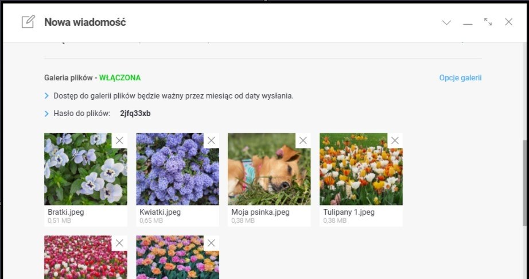Click the 0,51 MB file size
Screen dimensions: 529x279
coord(59,220)
